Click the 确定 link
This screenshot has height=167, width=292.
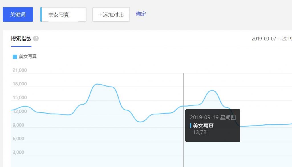pos(141,14)
